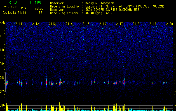
Task: Click time marker 2115 on the time axis
Action: (x=86, y=24)
